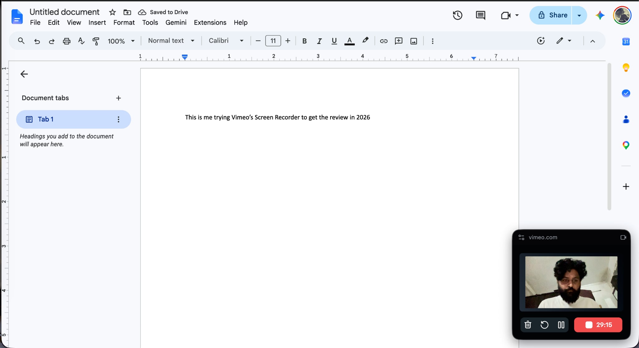Open Google Maps side panel

coord(626,145)
